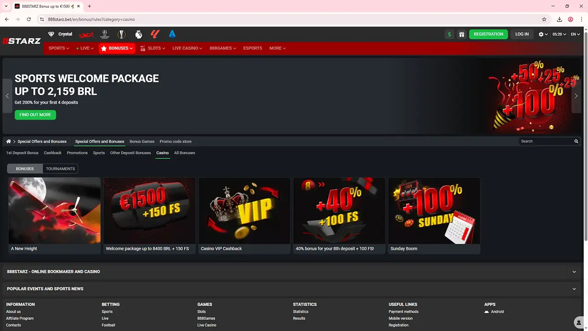Screen dimensions: 588x331
Task: Open the gift box bonuses icon
Action: click(462, 34)
